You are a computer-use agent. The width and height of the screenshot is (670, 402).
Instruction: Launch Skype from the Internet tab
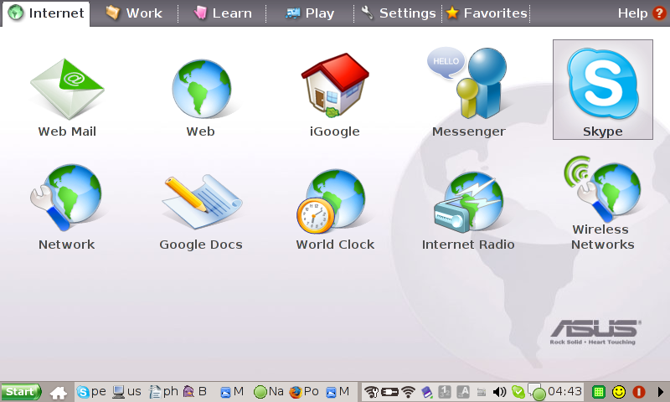pyautogui.click(x=602, y=90)
